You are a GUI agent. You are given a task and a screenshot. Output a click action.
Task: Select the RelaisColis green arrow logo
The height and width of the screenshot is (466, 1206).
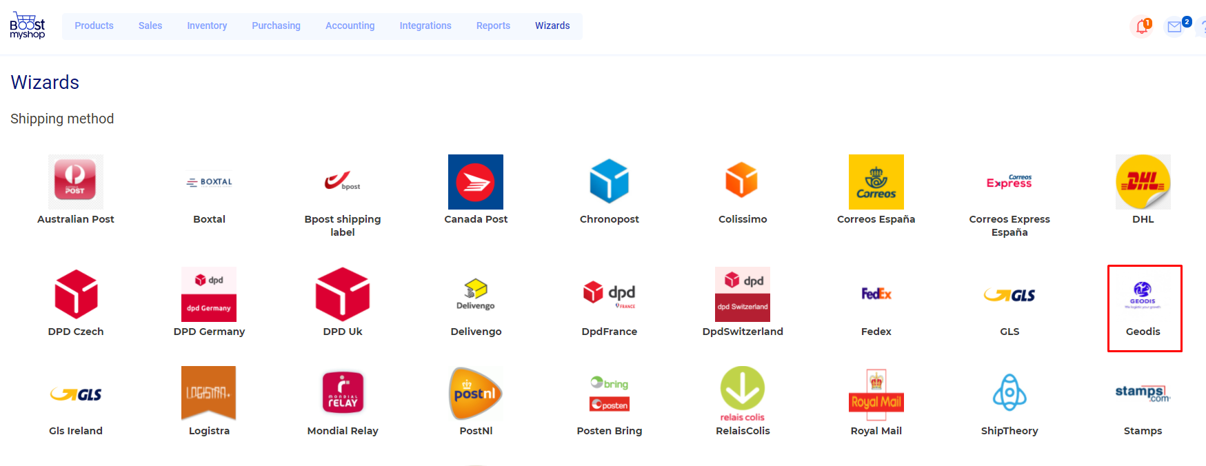pyautogui.click(x=743, y=394)
